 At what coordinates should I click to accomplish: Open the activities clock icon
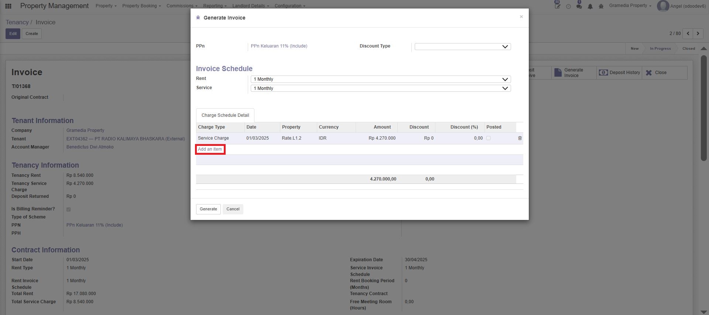point(568,6)
